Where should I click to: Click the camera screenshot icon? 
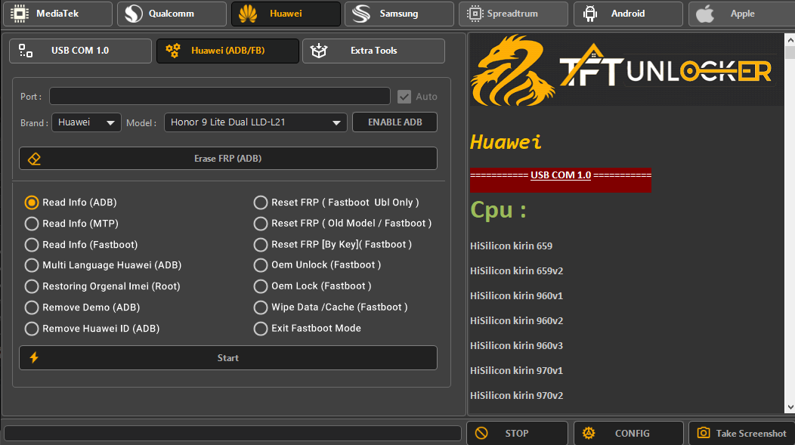coord(704,432)
